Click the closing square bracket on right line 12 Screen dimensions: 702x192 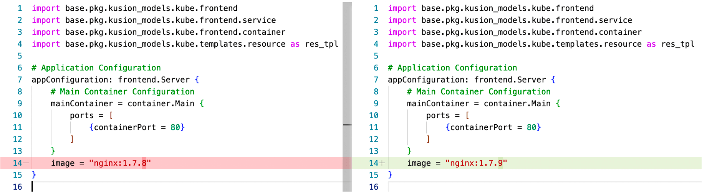pos(428,139)
